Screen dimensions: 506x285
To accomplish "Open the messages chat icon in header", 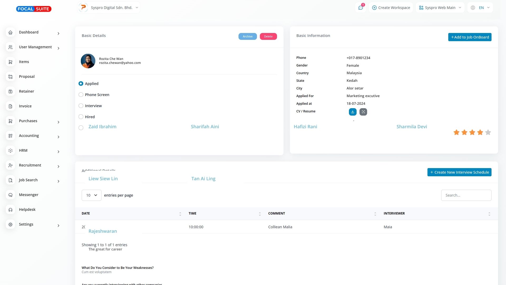I will [x=361, y=8].
